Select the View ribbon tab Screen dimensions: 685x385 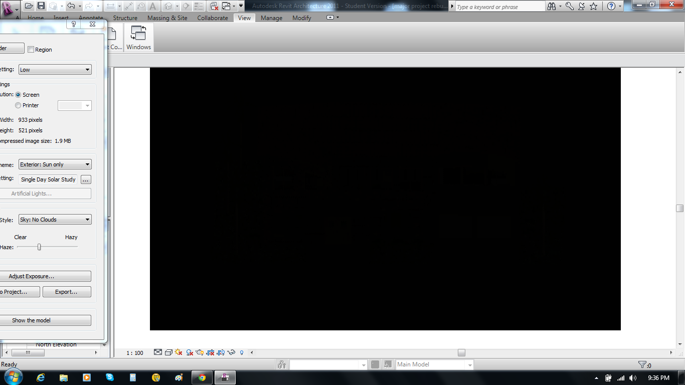pyautogui.click(x=244, y=18)
